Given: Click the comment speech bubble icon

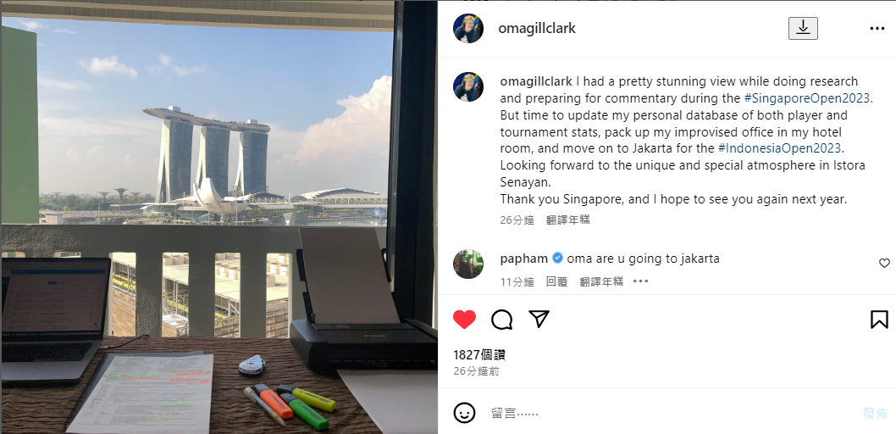Looking at the screenshot, I should click(x=501, y=320).
